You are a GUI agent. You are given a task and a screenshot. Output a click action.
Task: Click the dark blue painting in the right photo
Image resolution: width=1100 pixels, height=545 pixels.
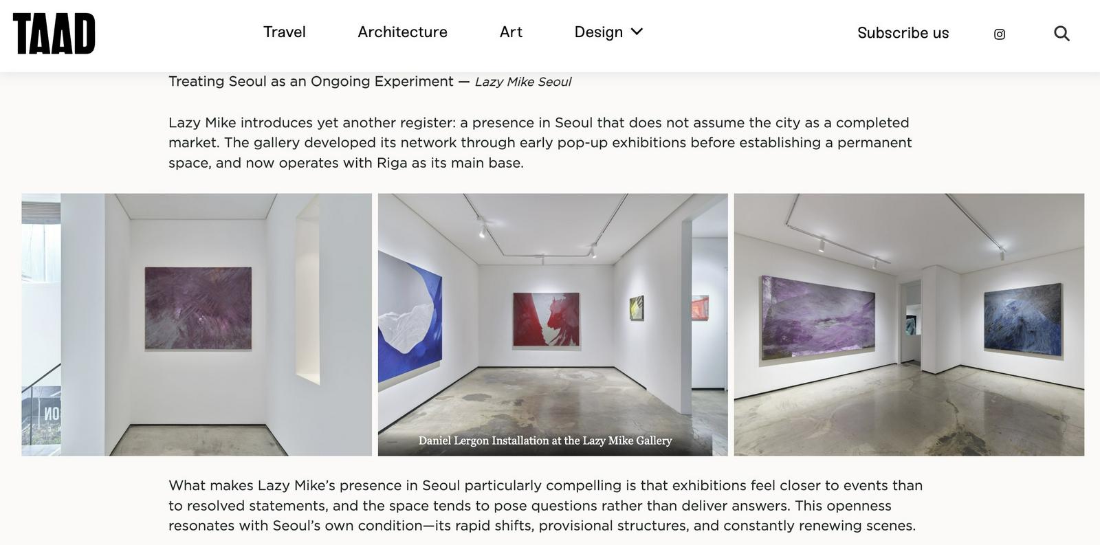pos(1023,319)
